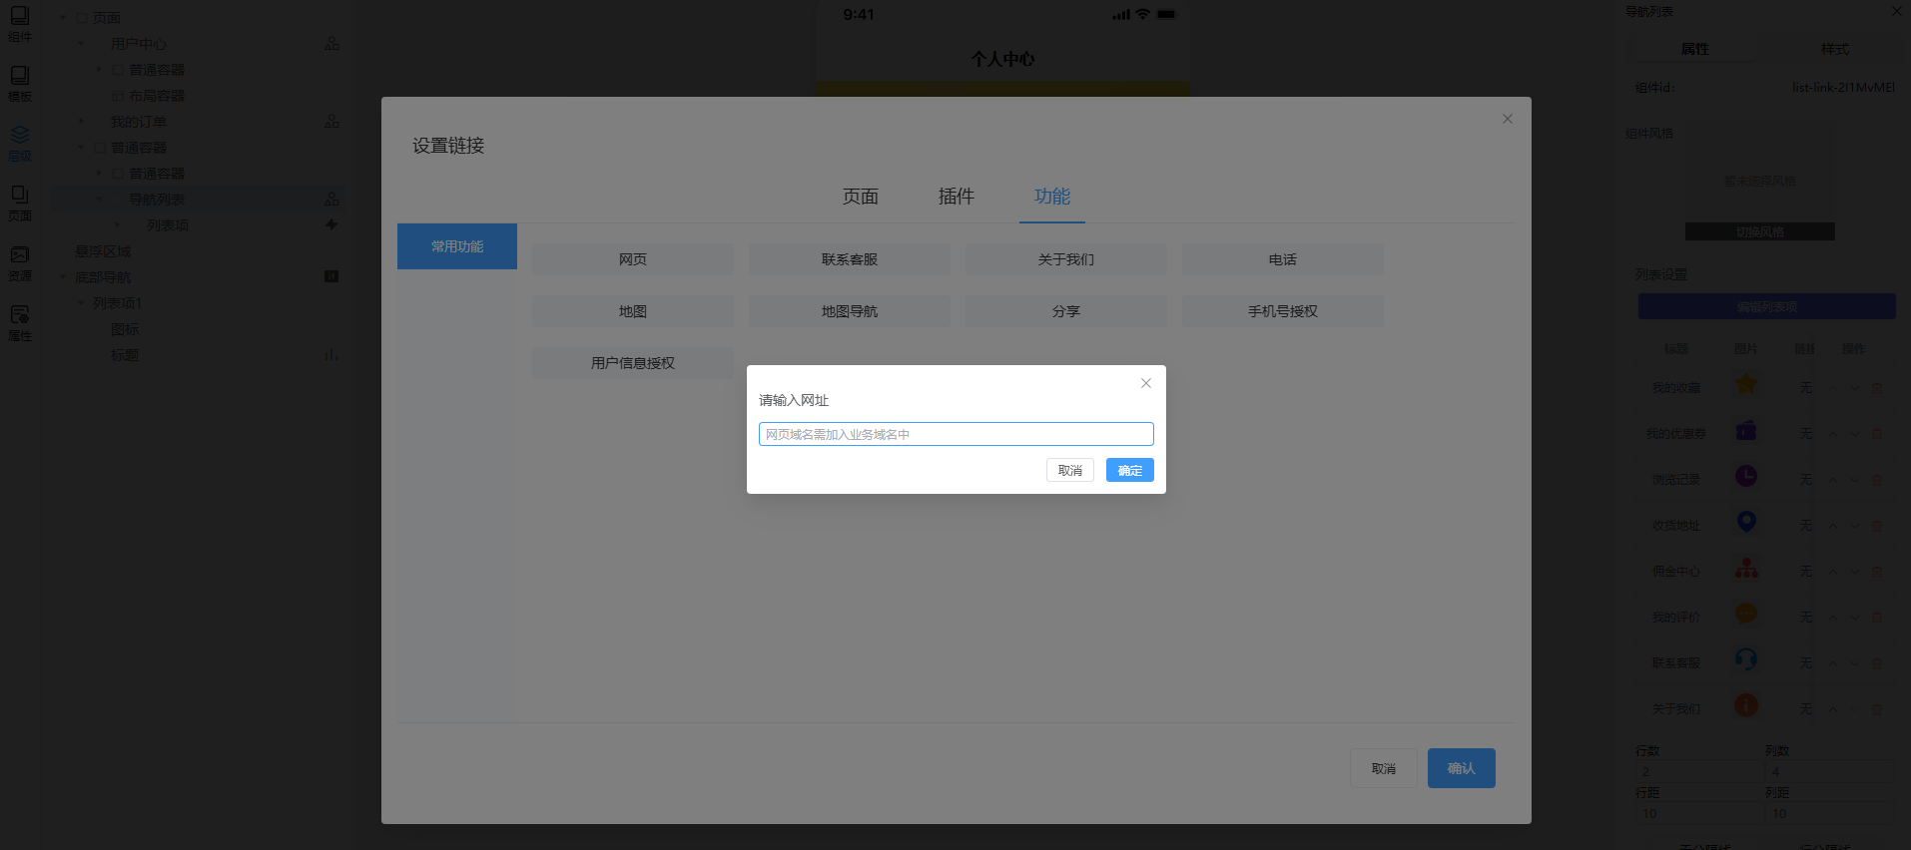Click the 行距 input field
Image resolution: width=1911 pixels, height=850 pixels.
point(1700,814)
